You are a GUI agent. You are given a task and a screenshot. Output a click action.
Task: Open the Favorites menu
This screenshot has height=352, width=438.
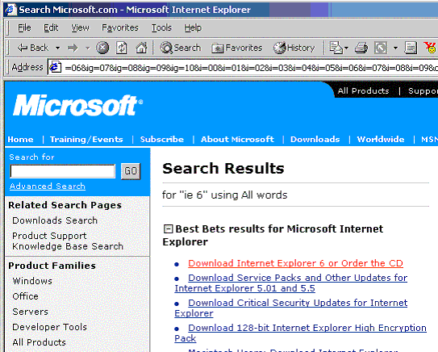coord(120,27)
